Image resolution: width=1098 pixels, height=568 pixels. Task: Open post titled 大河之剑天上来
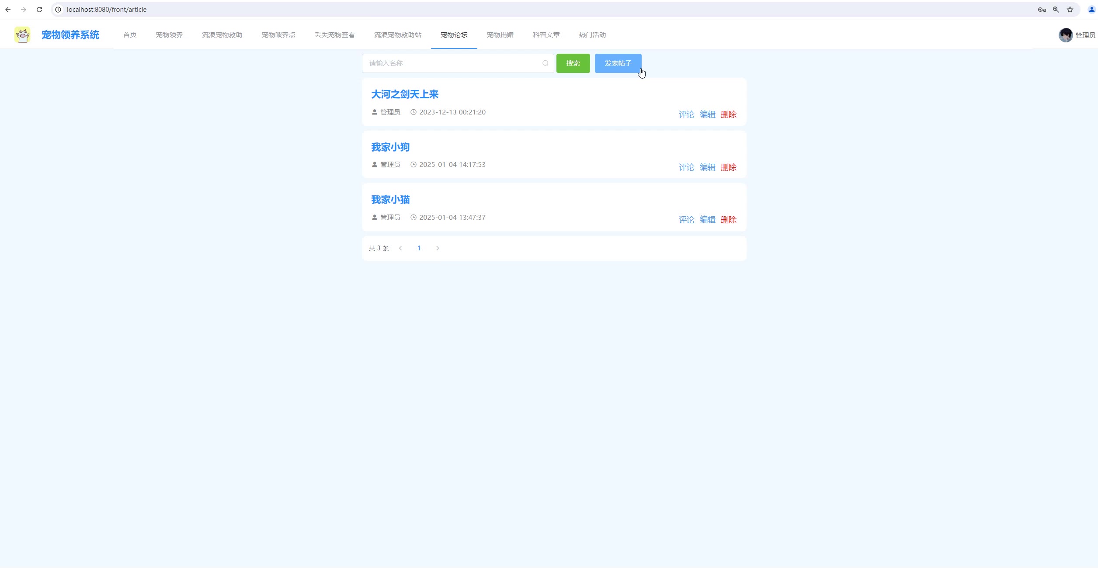tap(404, 94)
